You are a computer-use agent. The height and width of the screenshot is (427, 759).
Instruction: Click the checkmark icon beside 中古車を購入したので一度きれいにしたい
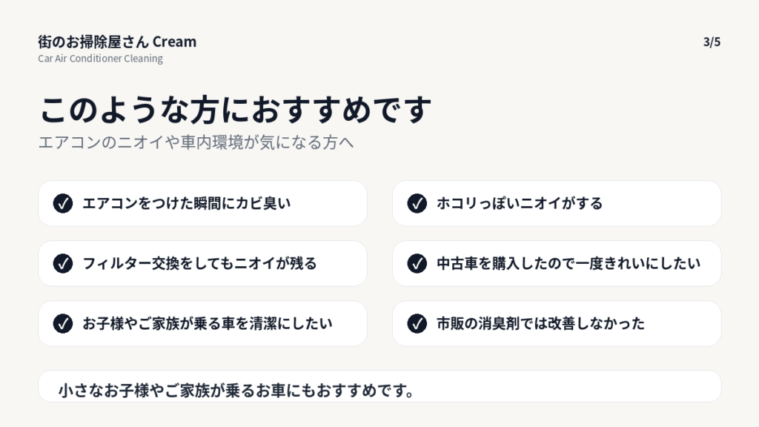click(x=417, y=263)
